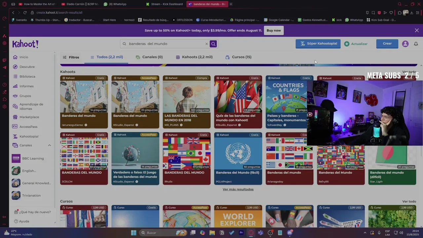Viewport: 423px width, 238px height.
Task: Open the Trivianation channel
Action: (x=32, y=195)
